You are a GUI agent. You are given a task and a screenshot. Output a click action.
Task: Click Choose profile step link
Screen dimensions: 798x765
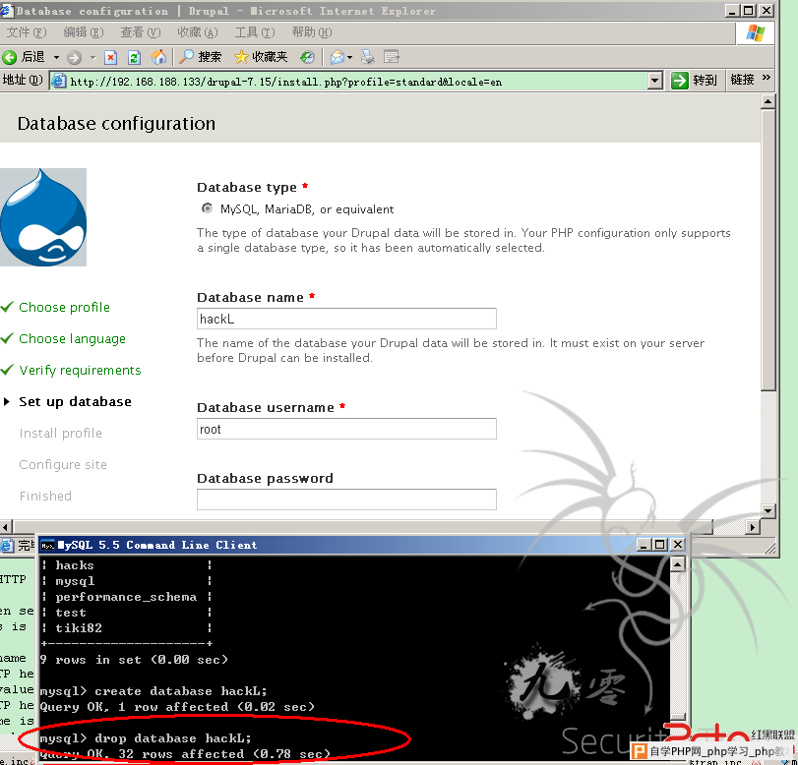(x=64, y=307)
